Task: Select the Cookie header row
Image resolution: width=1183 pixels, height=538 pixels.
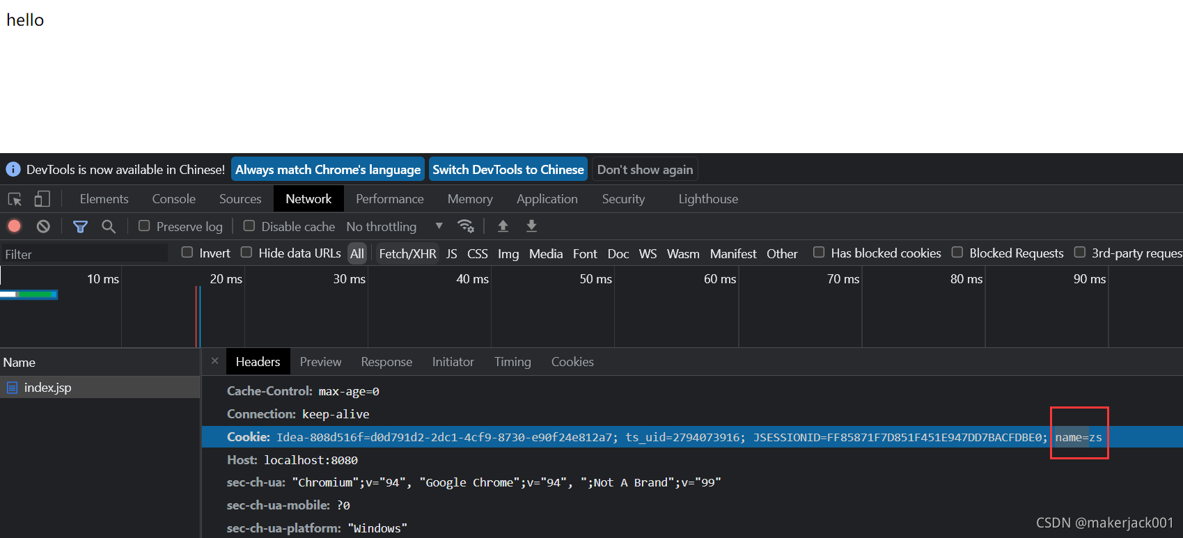Action: [692, 437]
